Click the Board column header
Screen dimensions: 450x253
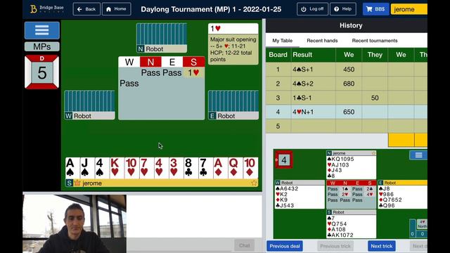pos(278,55)
